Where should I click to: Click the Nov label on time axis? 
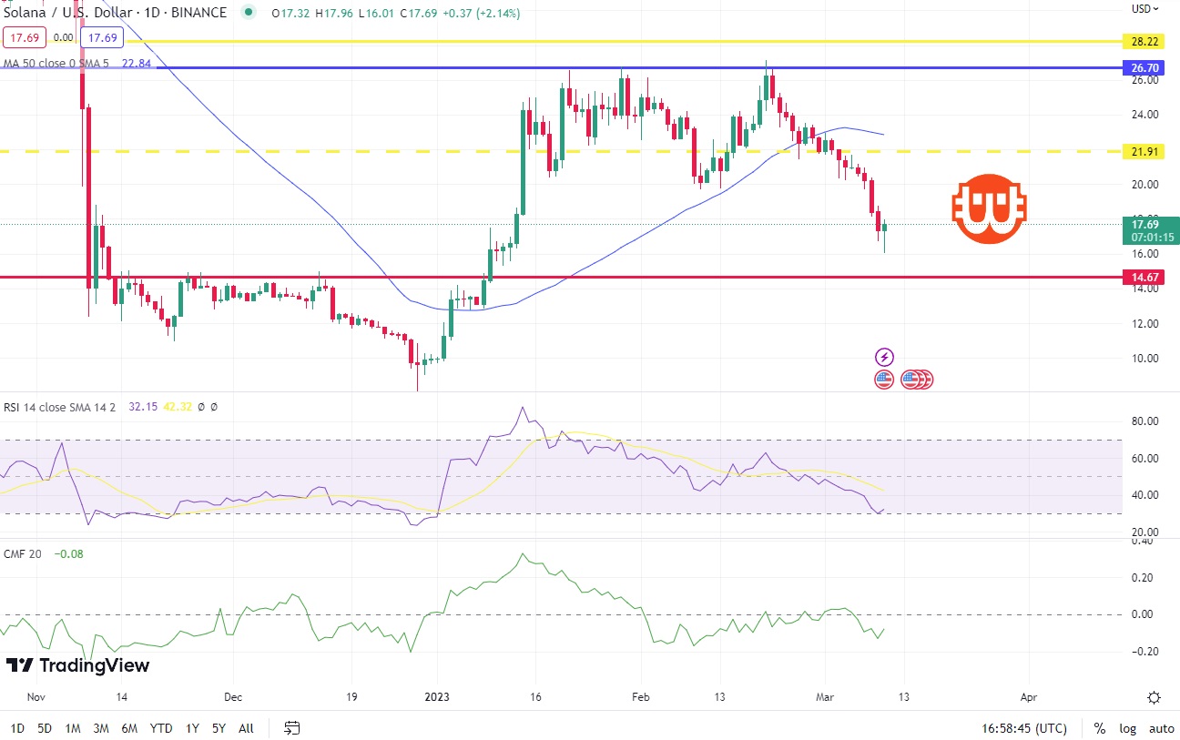click(36, 697)
